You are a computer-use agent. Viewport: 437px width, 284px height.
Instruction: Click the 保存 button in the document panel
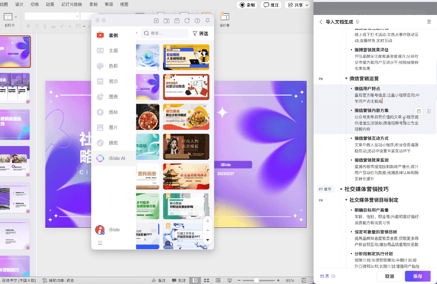pos(418,276)
